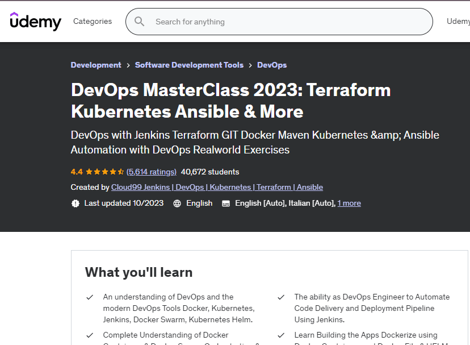This screenshot has width=470, height=345.
Task: Click 'Complete Understanding of Docker' item
Action: pyautogui.click(x=181, y=338)
